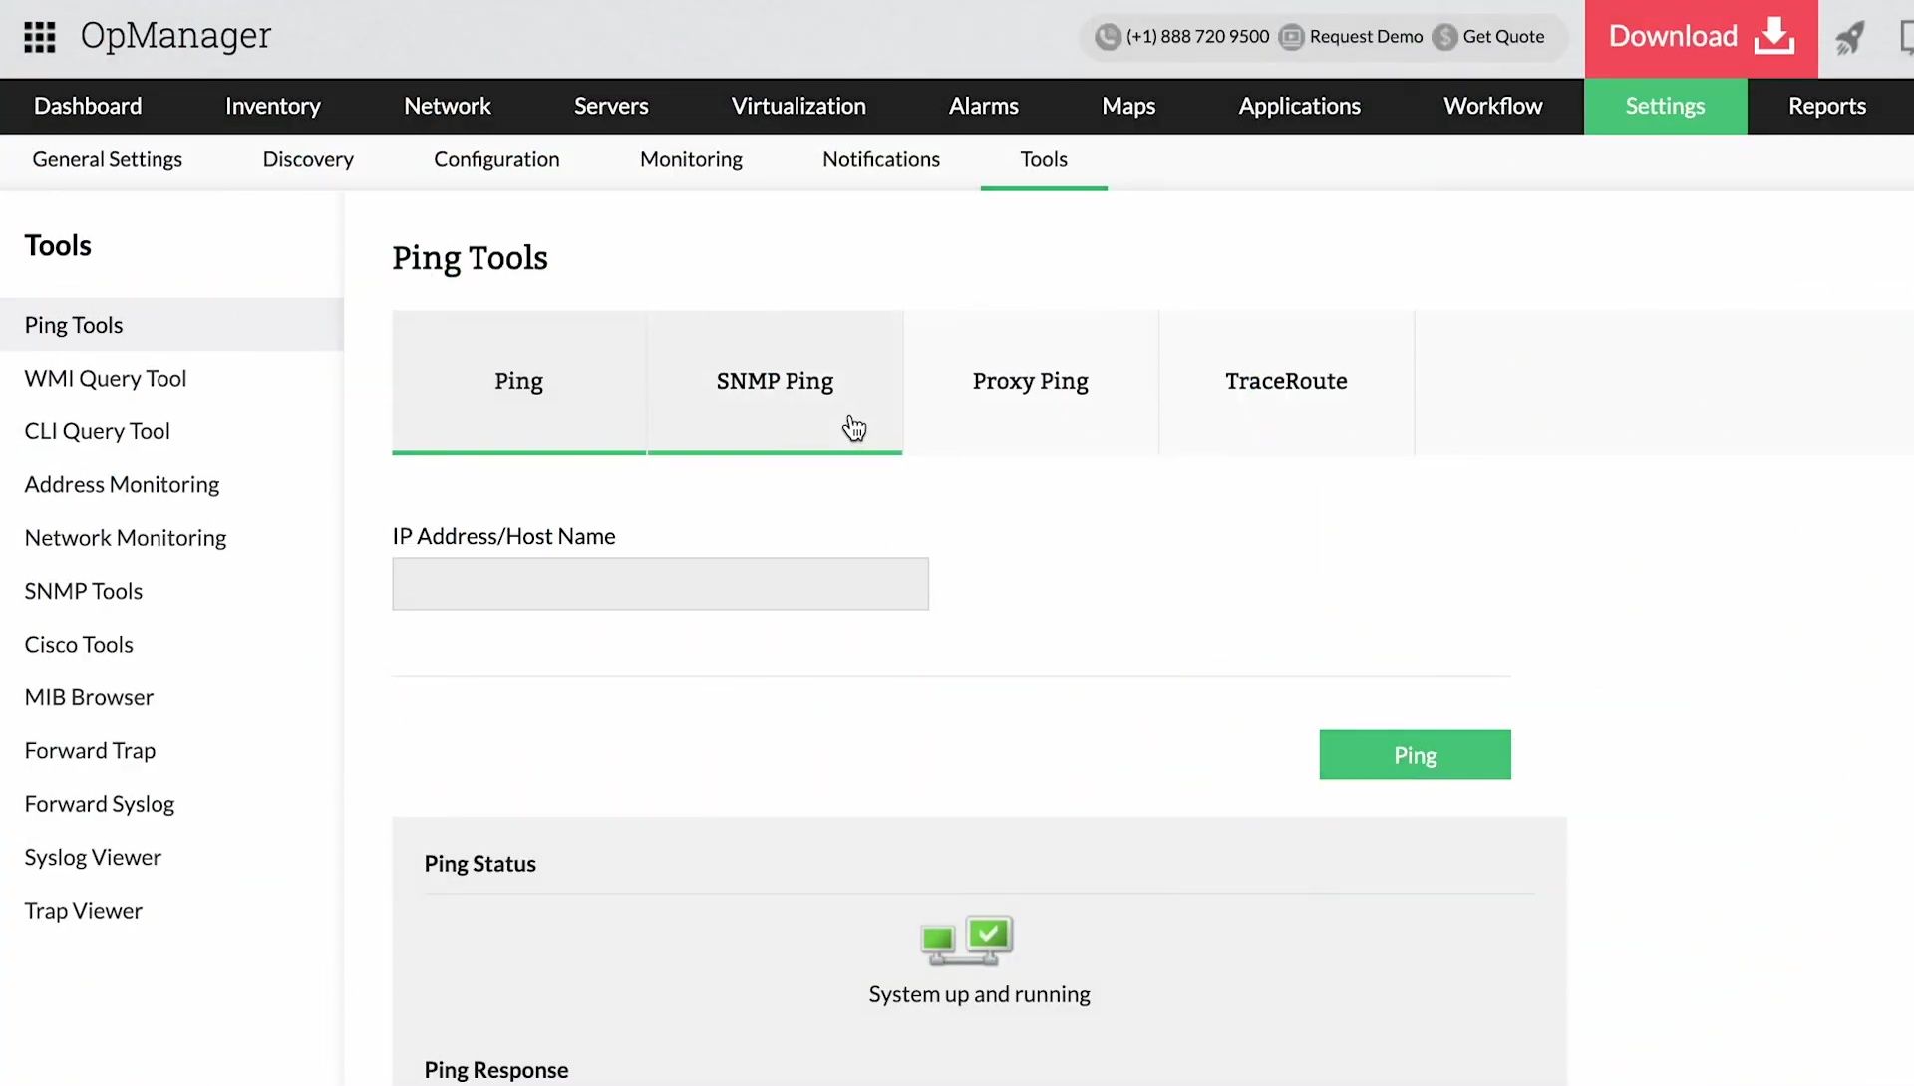Open the Applications menu

[1299, 106]
